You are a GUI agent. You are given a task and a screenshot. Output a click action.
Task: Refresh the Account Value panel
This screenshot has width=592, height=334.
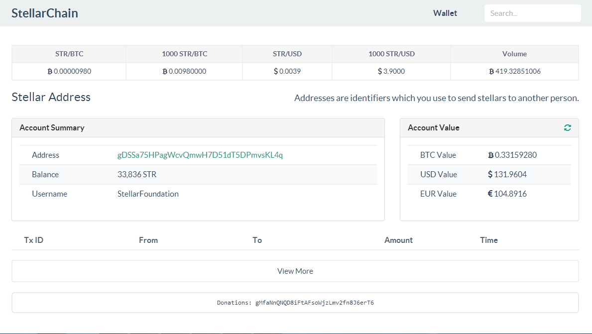pyautogui.click(x=568, y=128)
